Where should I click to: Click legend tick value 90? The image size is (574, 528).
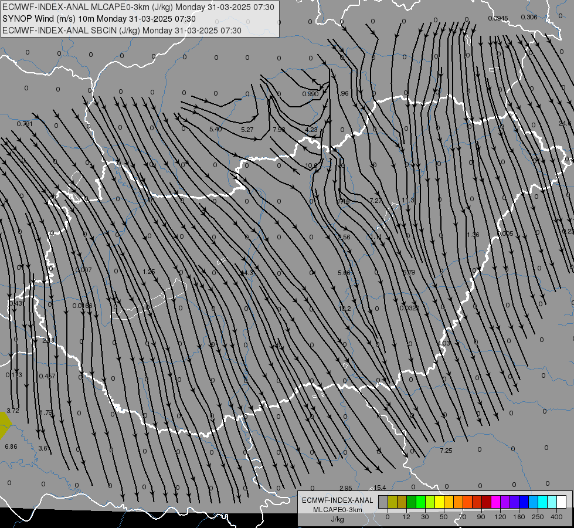pos(481,517)
